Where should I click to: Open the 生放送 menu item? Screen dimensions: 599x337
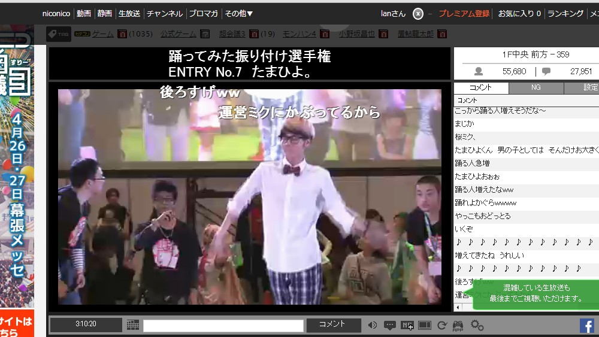tap(129, 14)
